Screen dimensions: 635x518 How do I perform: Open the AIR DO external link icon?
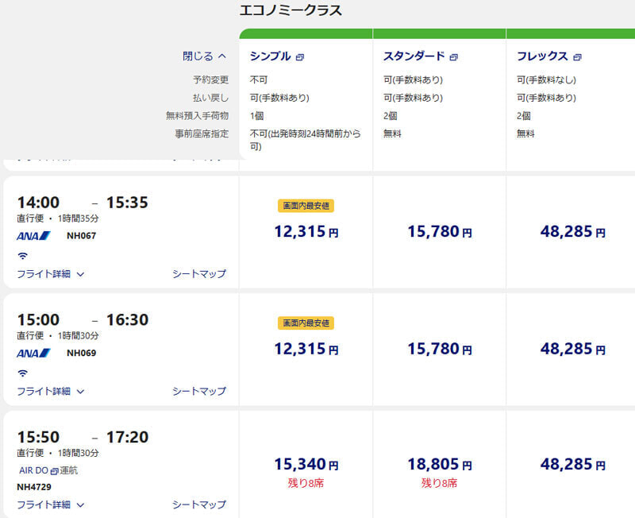point(54,471)
